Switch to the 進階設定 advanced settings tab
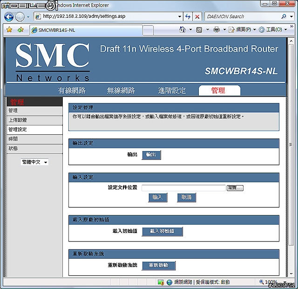This screenshot has width=298, height=289. coord(172,90)
